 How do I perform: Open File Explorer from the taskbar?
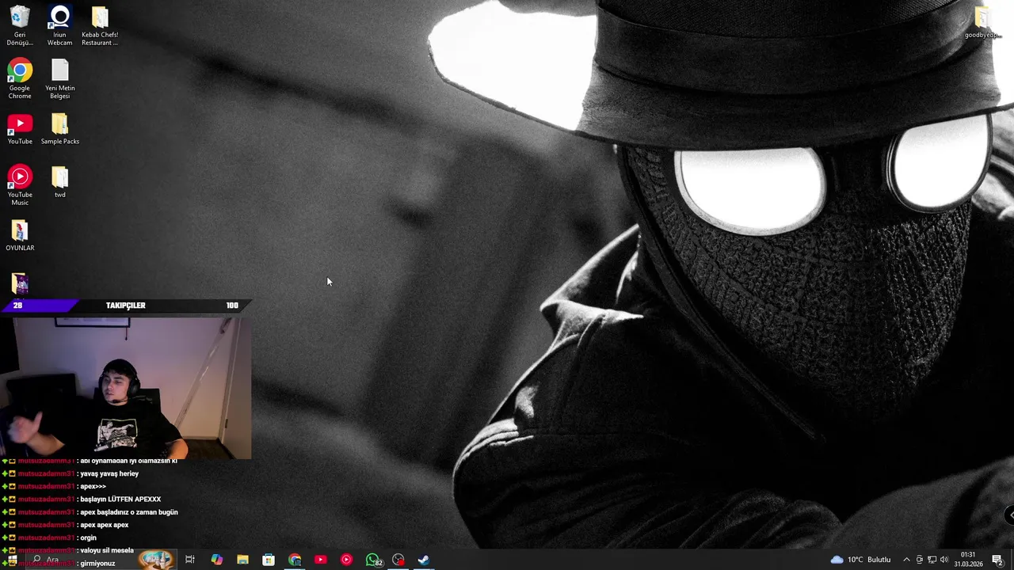pos(242,560)
